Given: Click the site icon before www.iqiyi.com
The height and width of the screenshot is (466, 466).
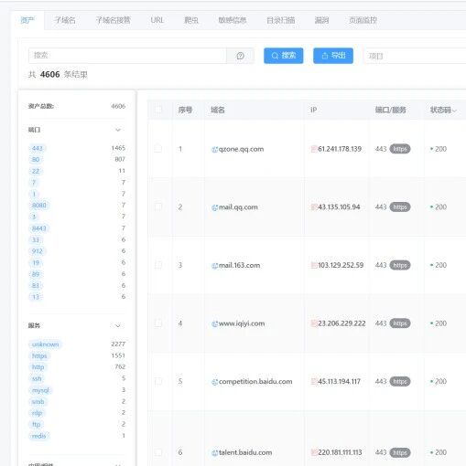Looking at the screenshot, I should (215, 323).
